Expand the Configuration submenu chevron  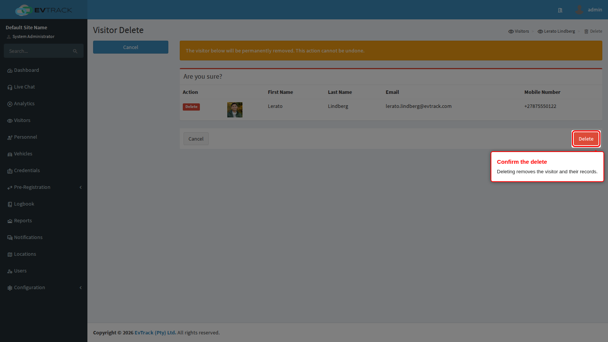[81, 288]
